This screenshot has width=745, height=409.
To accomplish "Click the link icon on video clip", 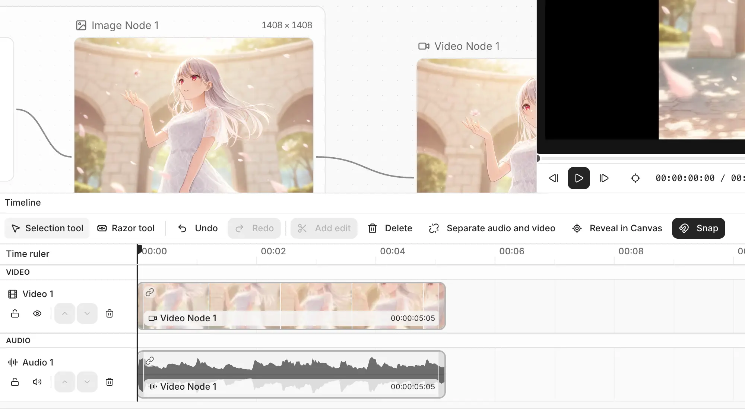I will [x=150, y=292].
